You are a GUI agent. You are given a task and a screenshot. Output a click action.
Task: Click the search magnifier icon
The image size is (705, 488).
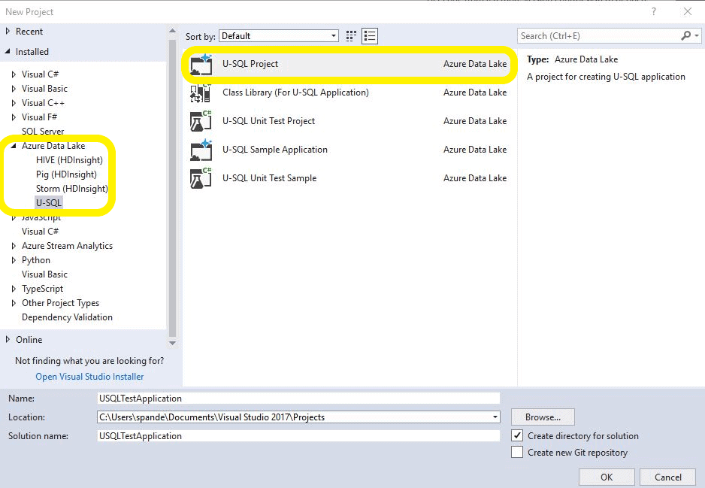[x=685, y=35]
